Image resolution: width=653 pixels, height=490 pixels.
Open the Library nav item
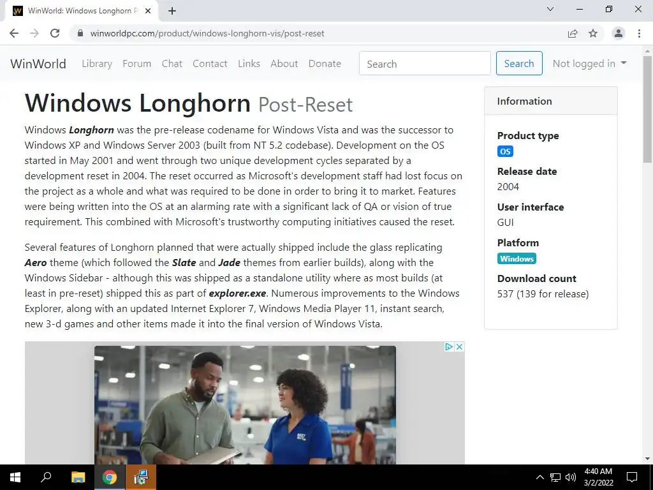[97, 64]
